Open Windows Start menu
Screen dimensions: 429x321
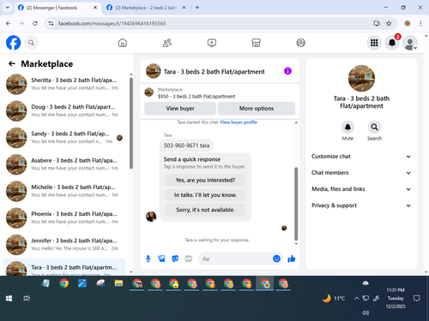pyautogui.click(x=9, y=299)
